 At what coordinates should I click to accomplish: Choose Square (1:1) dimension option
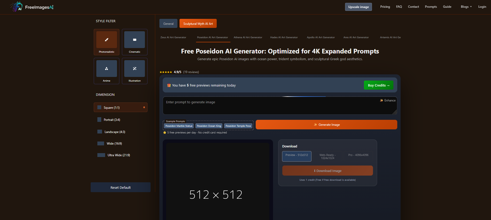121,107
